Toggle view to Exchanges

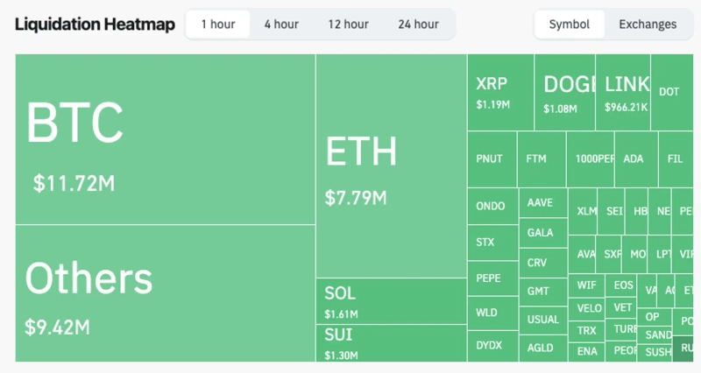click(x=648, y=24)
